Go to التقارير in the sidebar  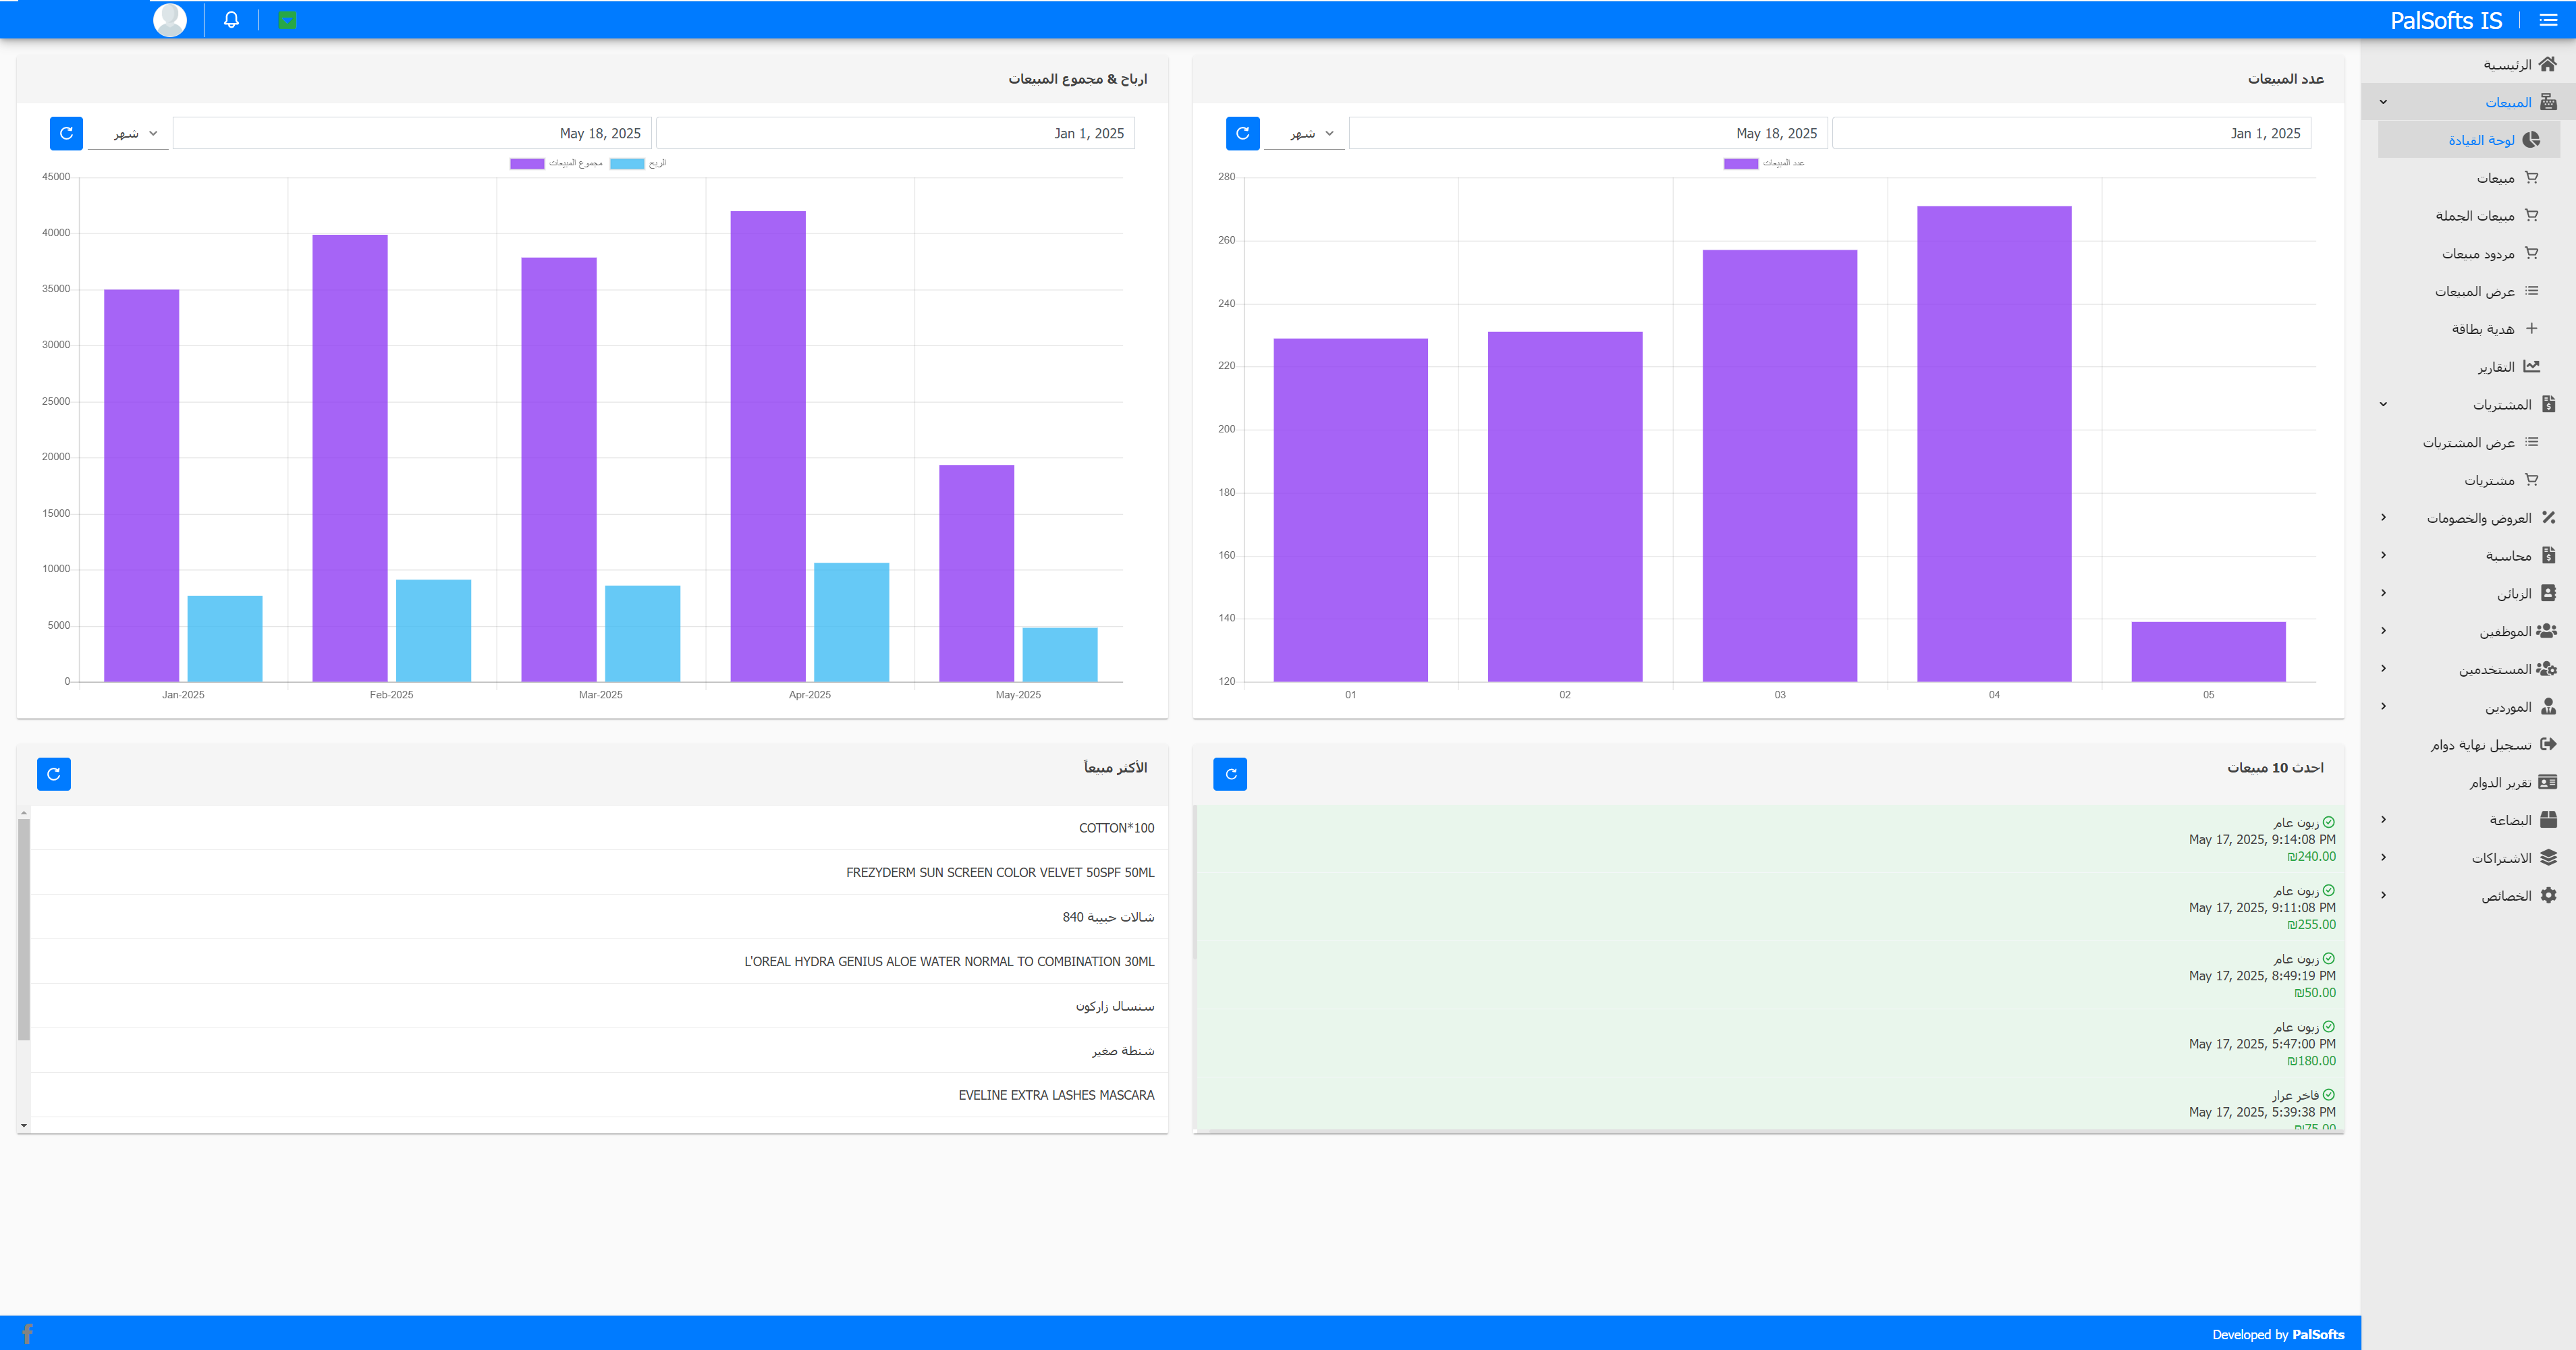click(x=2496, y=367)
